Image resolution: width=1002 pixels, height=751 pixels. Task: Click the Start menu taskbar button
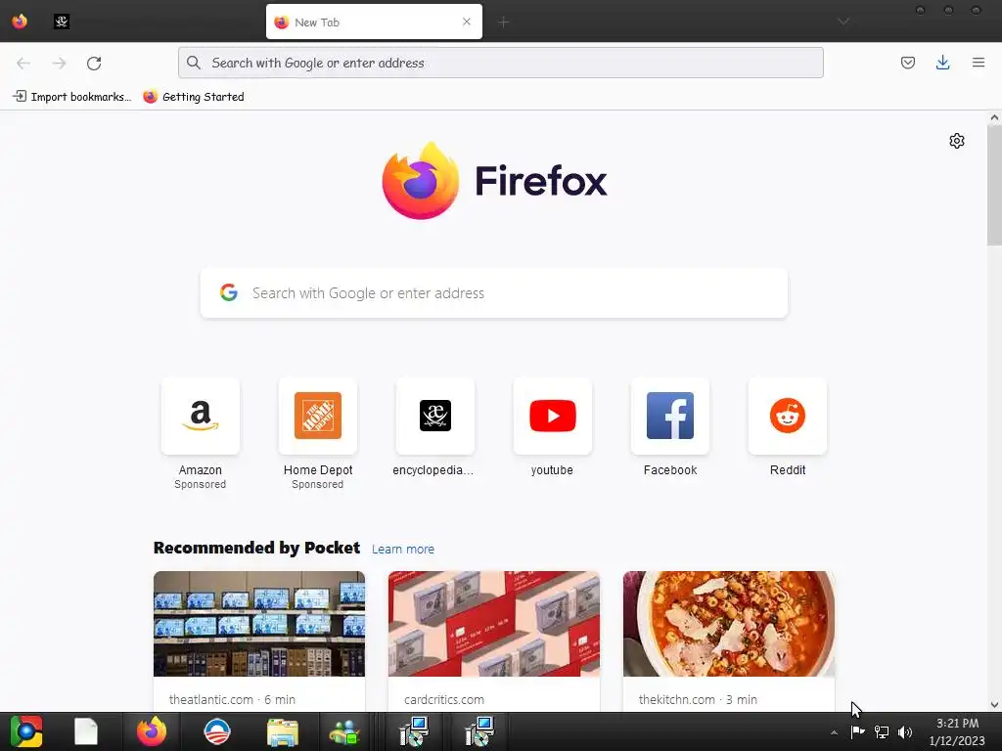coord(26,731)
